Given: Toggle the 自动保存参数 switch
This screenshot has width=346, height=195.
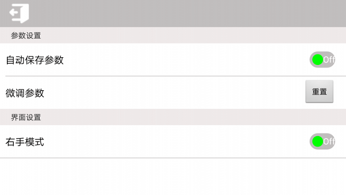Looking at the screenshot, I should [x=322, y=60].
